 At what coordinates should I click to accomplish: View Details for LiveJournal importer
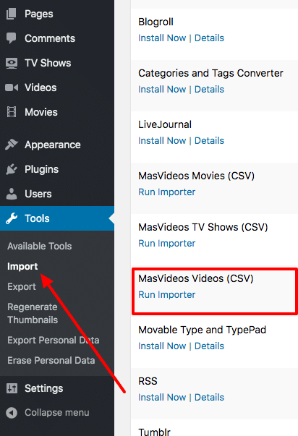pyautogui.click(x=209, y=141)
